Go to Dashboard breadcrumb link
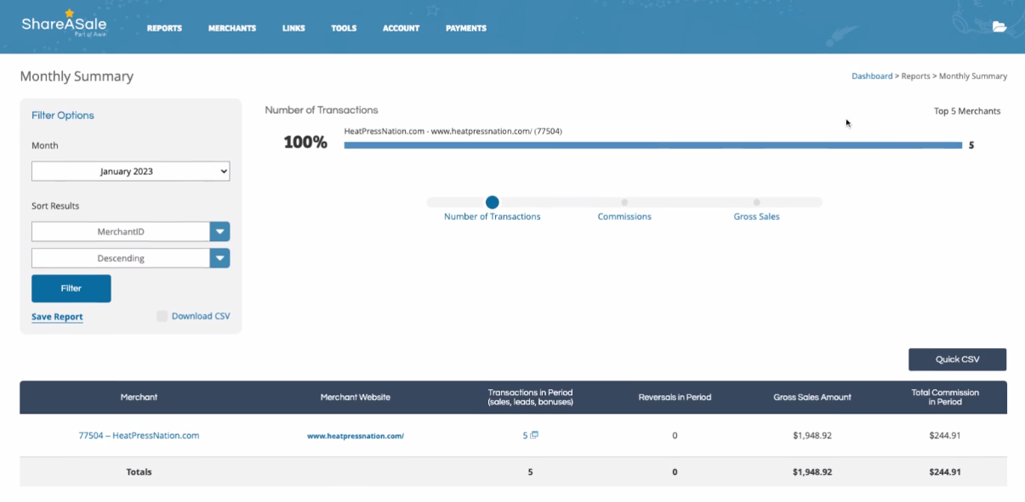This screenshot has width=1025, height=502. pos(872,76)
